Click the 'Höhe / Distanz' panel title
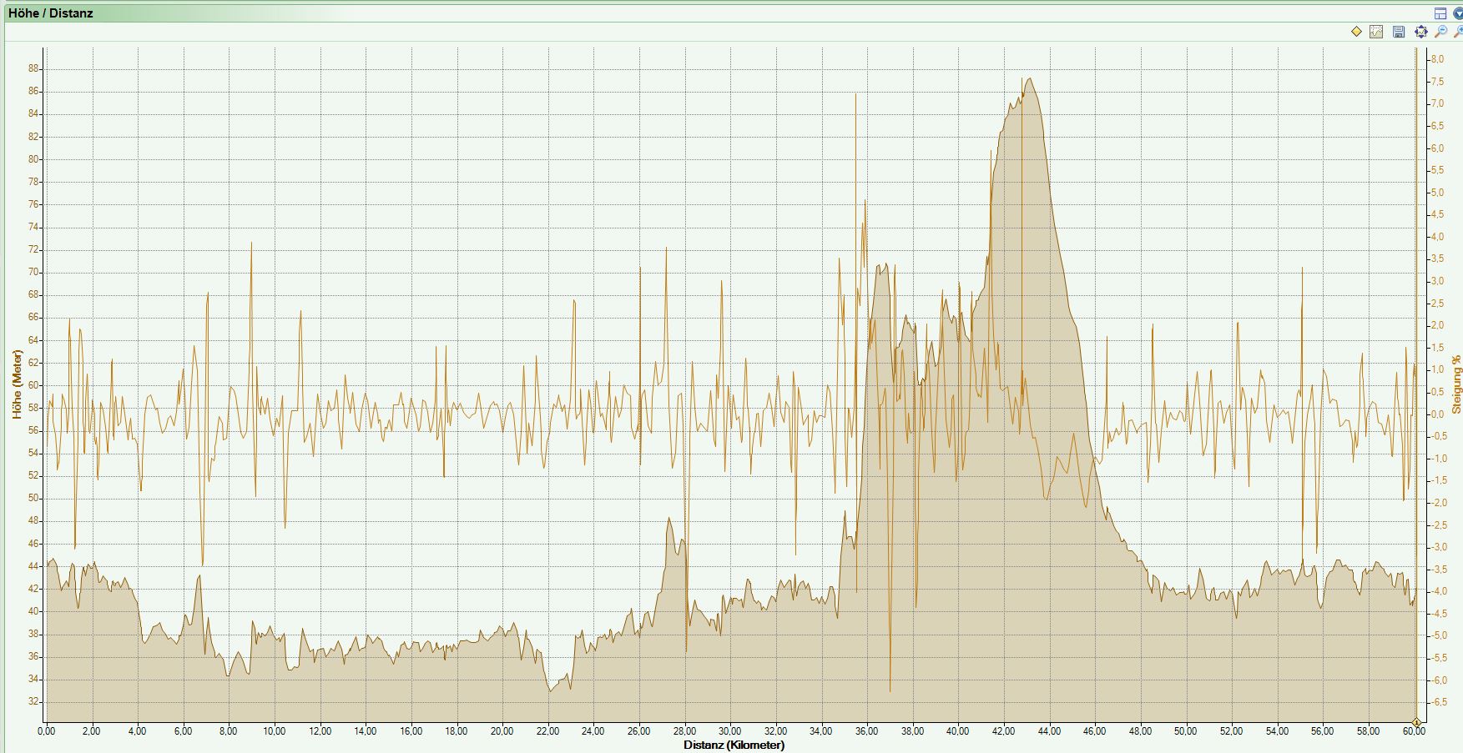 [51, 13]
